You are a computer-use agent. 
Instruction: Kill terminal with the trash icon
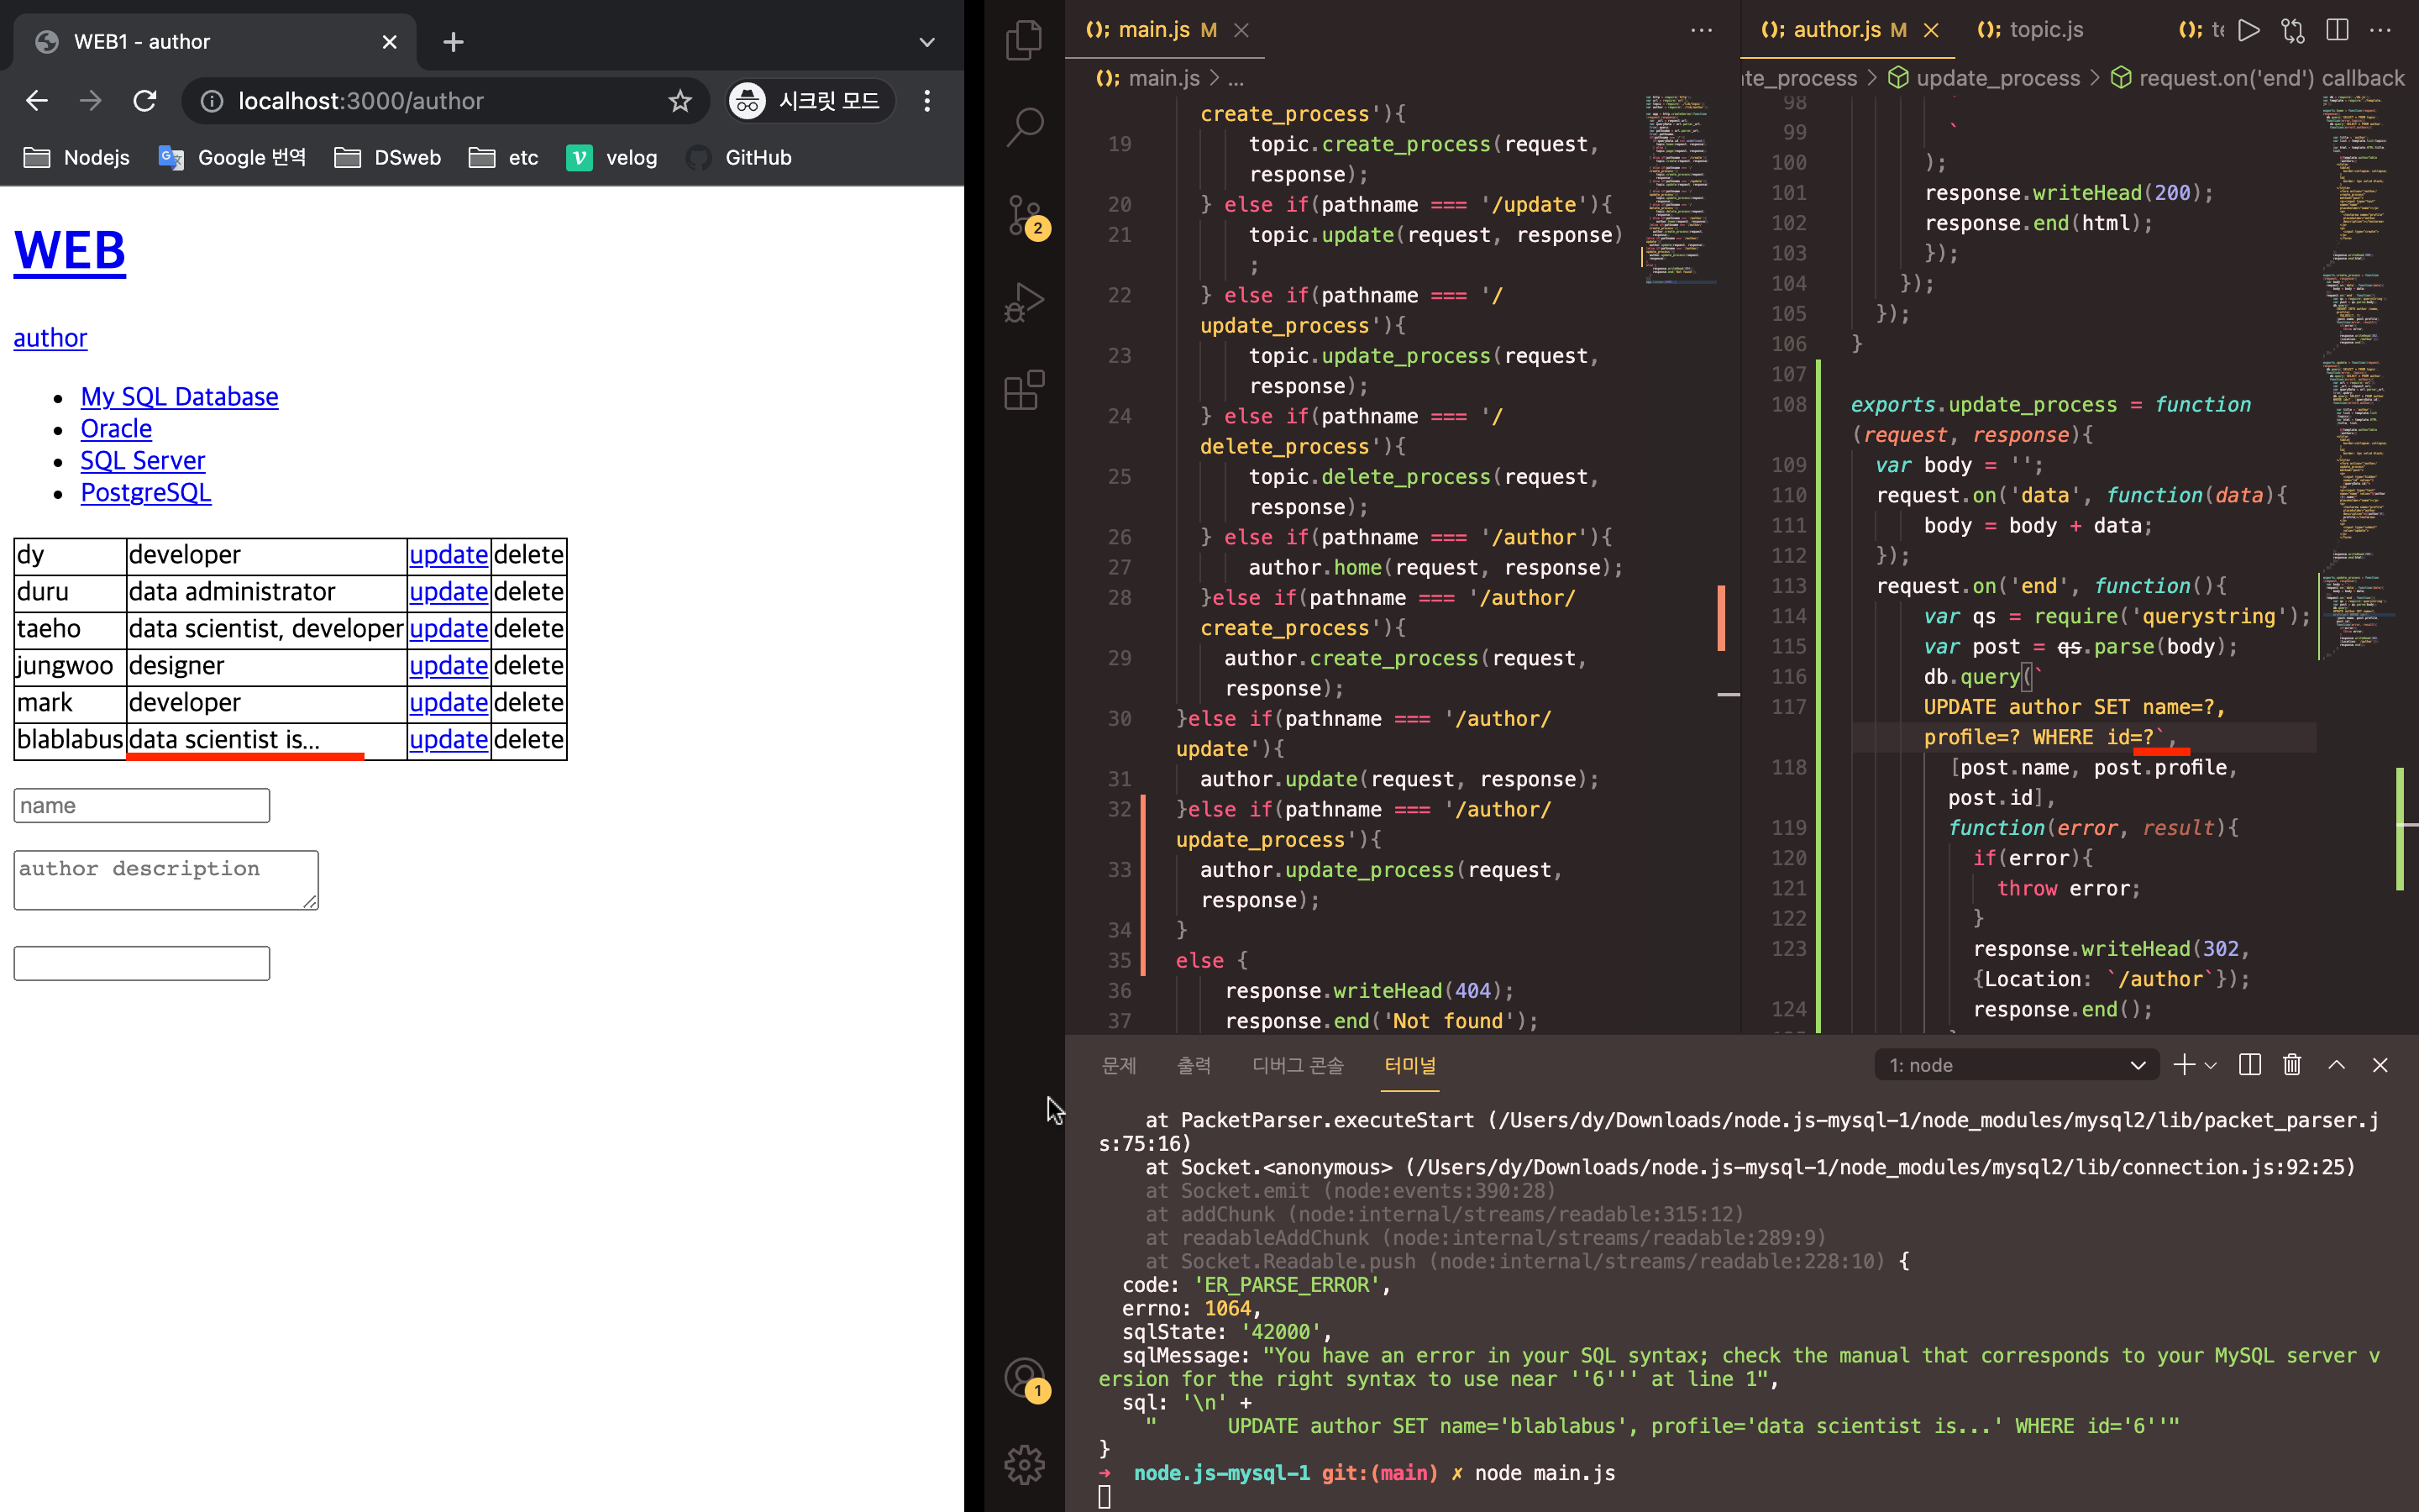click(2292, 1065)
